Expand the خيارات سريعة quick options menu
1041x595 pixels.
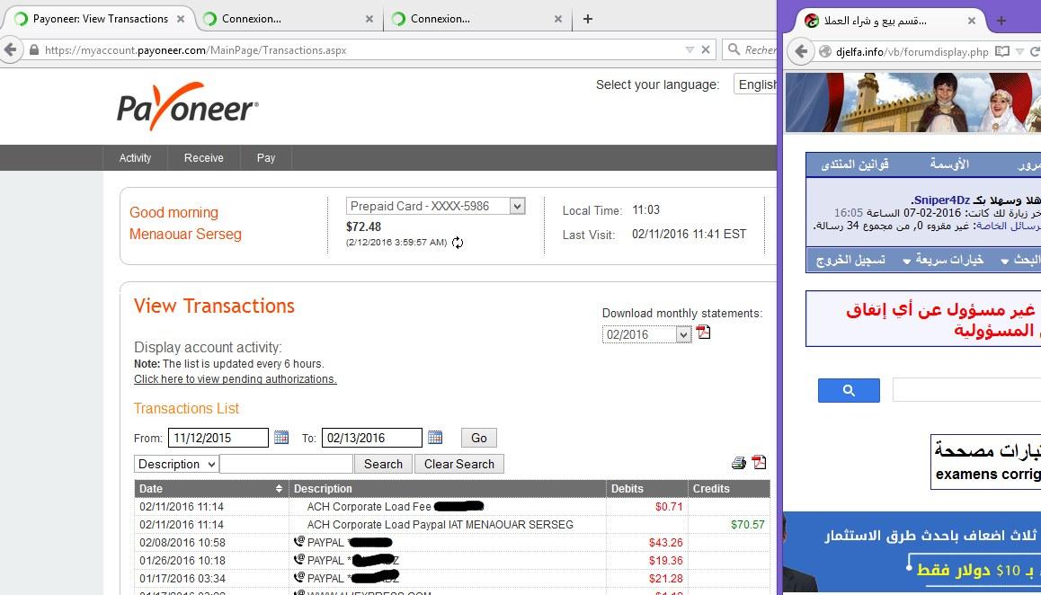[x=943, y=260]
